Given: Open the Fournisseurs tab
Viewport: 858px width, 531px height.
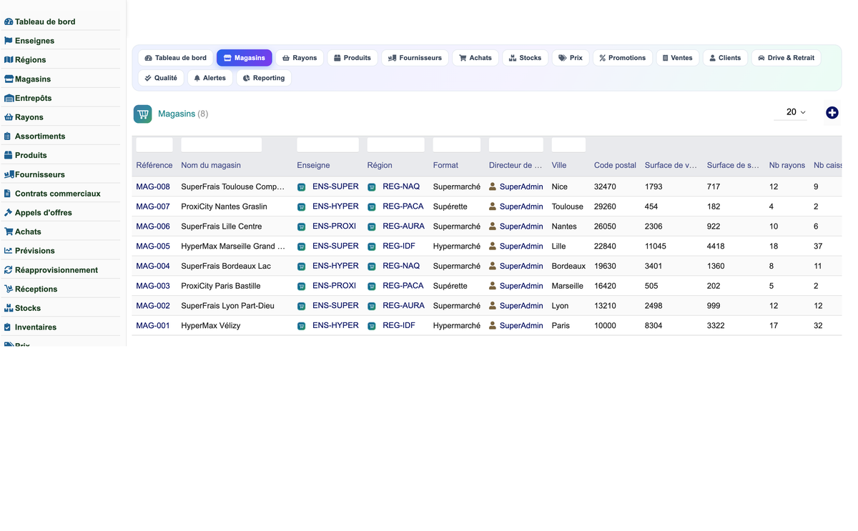Looking at the screenshot, I should (x=415, y=58).
